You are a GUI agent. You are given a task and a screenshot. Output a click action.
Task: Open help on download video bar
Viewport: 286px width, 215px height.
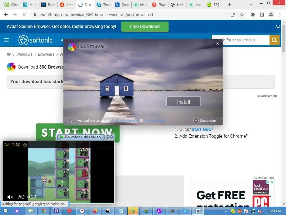[x=108, y=137]
